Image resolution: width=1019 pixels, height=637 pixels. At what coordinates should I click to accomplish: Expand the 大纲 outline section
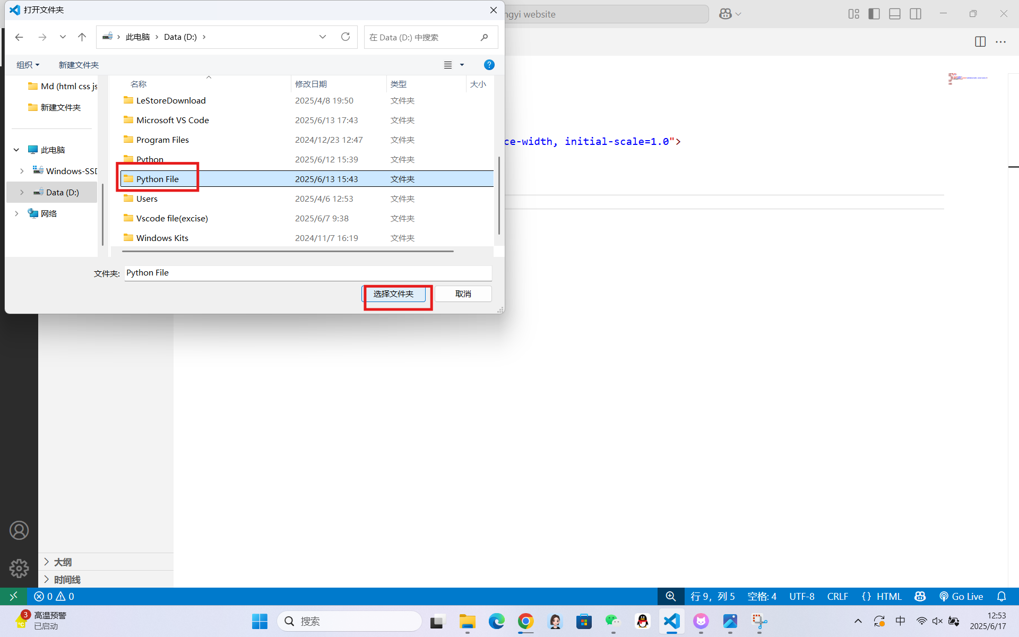point(106,562)
